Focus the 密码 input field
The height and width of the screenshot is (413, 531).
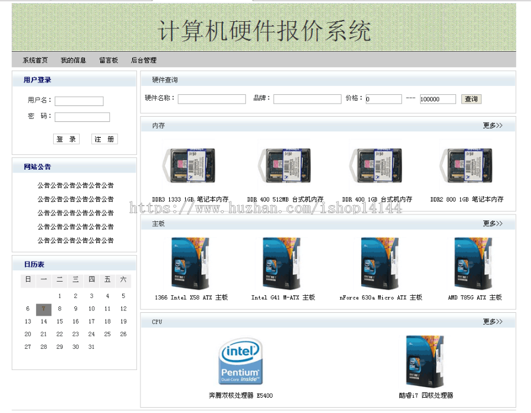click(82, 117)
